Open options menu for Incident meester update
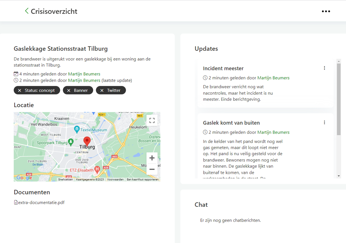This screenshot has height=243, width=346. 324,68
